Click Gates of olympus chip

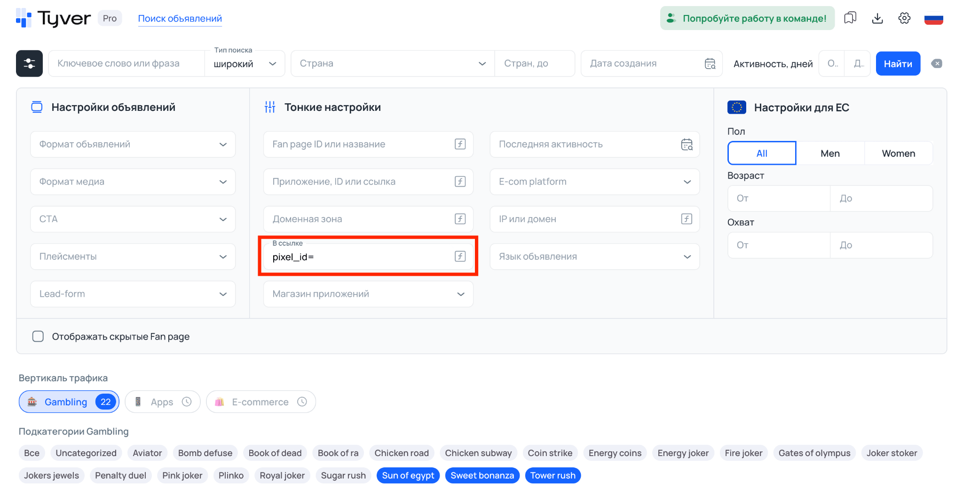pyautogui.click(x=814, y=453)
